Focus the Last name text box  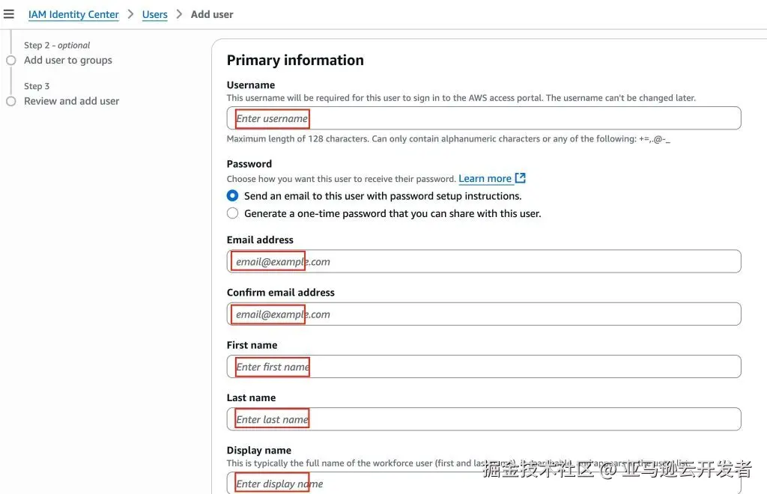coord(484,419)
